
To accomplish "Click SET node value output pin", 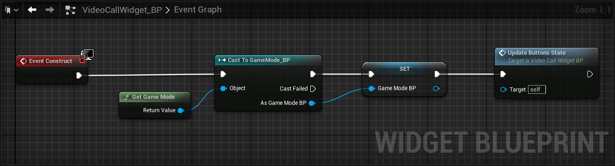I will pos(436,88).
